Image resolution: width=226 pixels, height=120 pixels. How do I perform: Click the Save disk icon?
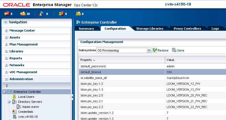pyautogui.click(x=174, y=50)
